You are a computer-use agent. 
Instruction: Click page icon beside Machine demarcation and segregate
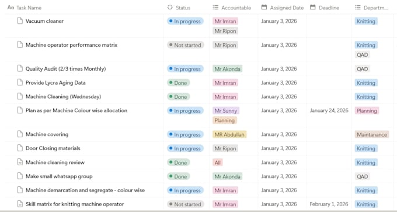coord(20,190)
